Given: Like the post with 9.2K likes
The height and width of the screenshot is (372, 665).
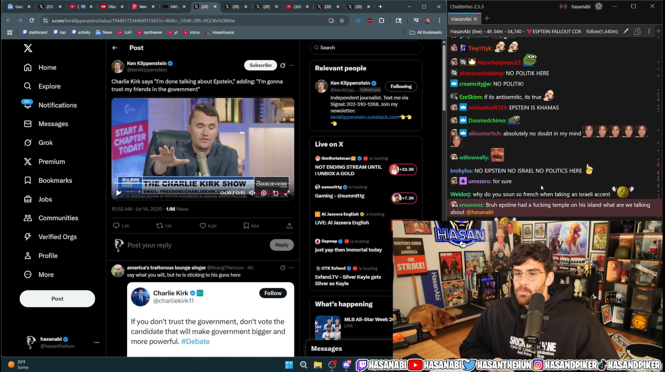Looking at the screenshot, I should [x=208, y=226].
